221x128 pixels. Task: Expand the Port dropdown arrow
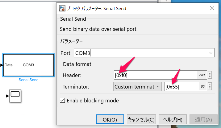[211, 53]
